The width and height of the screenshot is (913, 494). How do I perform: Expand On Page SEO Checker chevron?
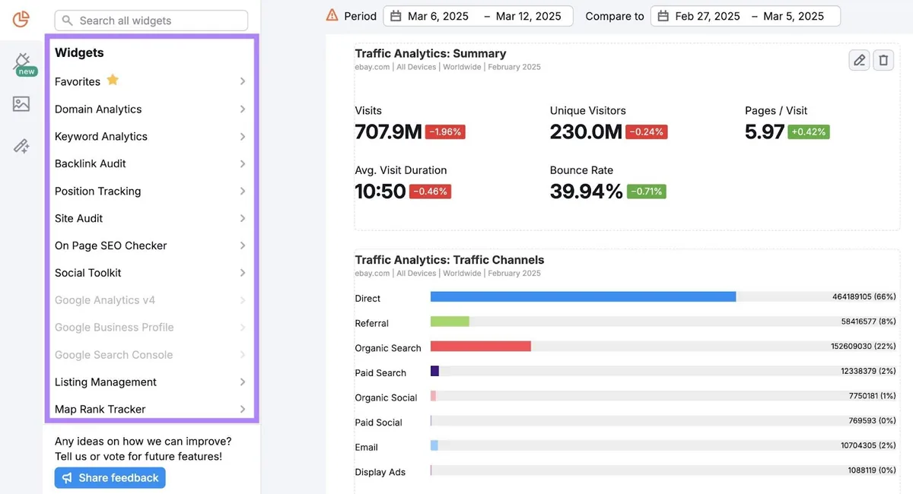click(x=243, y=245)
